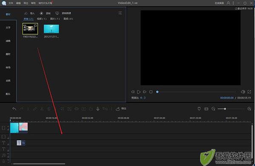Image resolution: width=255 pixels, height=166 pixels.
Task: Click the marker shield icon above timeline
Action: (199, 108)
